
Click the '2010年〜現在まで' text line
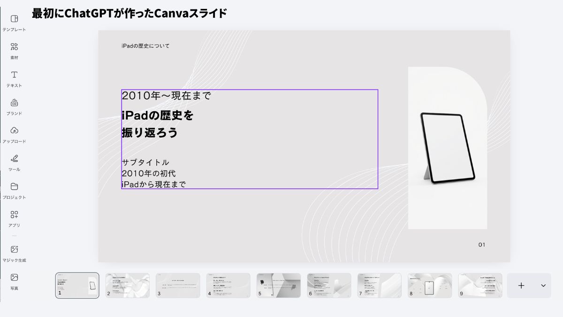click(x=167, y=96)
